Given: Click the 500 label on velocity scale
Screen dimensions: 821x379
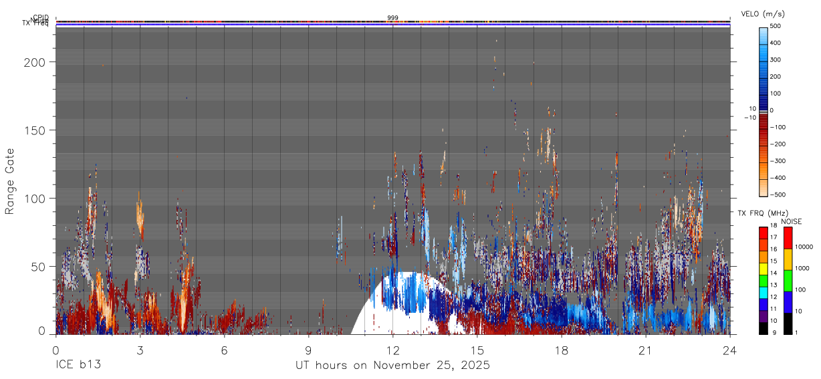Looking at the screenshot, I should (x=776, y=27).
